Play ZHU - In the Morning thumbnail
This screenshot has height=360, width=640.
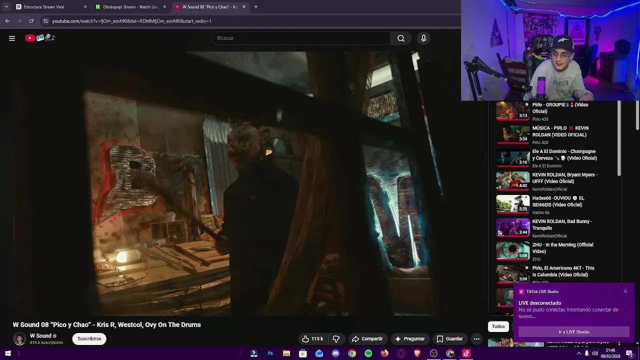point(512,251)
